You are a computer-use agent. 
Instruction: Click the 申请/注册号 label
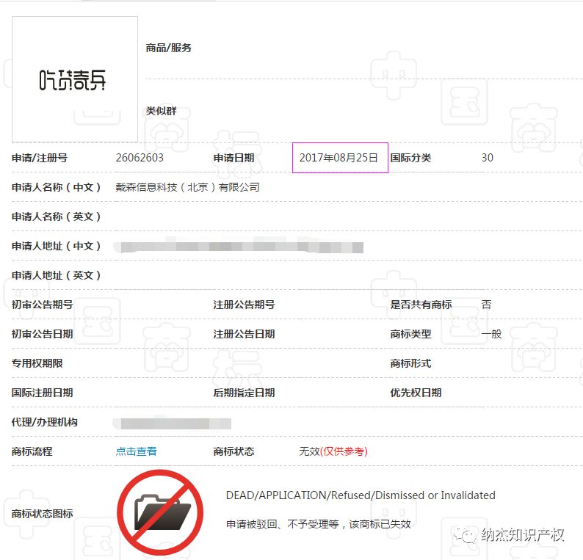(x=40, y=158)
